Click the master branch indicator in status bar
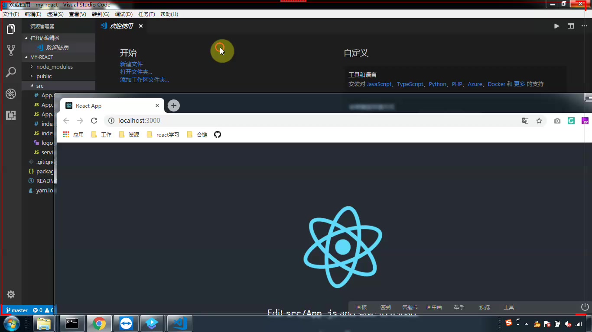Screen dimensions: 592x332 (17, 310)
